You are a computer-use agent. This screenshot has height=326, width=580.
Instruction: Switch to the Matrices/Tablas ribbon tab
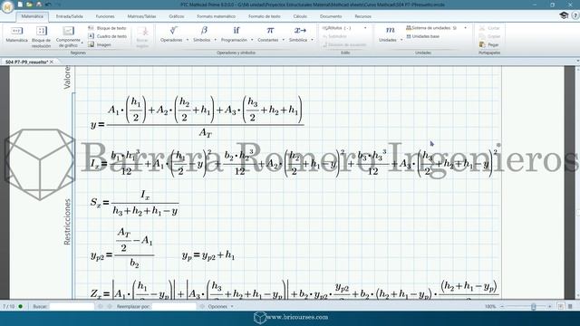coord(141,16)
